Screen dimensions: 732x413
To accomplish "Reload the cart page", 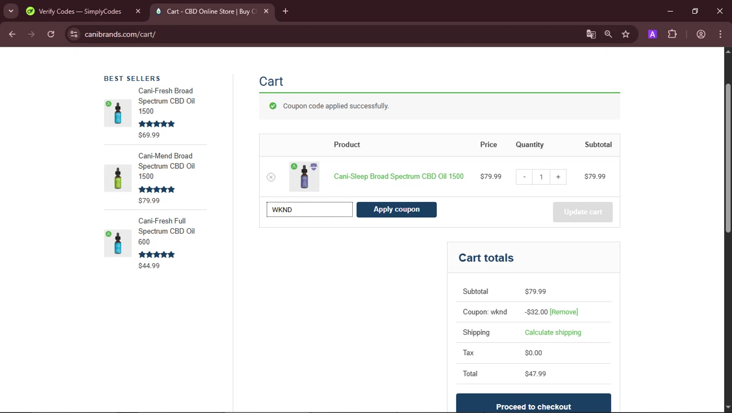I will point(51,34).
